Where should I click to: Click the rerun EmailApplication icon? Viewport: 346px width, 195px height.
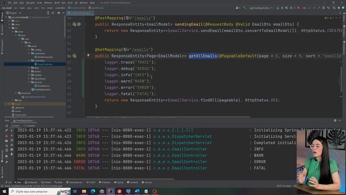pos(277,8)
